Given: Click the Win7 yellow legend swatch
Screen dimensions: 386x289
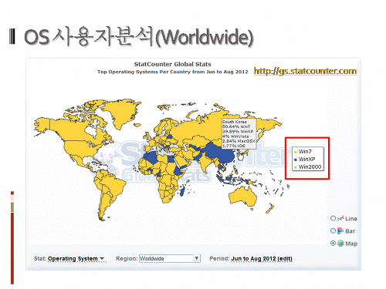Looking at the screenshot, I should click(x=296, y=152).
